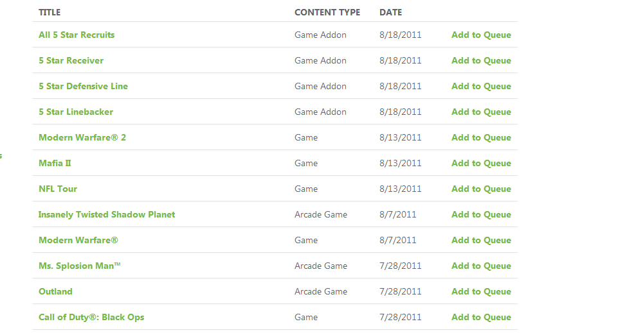
Task: Add NFL Tour to queue
Action: 481,189
